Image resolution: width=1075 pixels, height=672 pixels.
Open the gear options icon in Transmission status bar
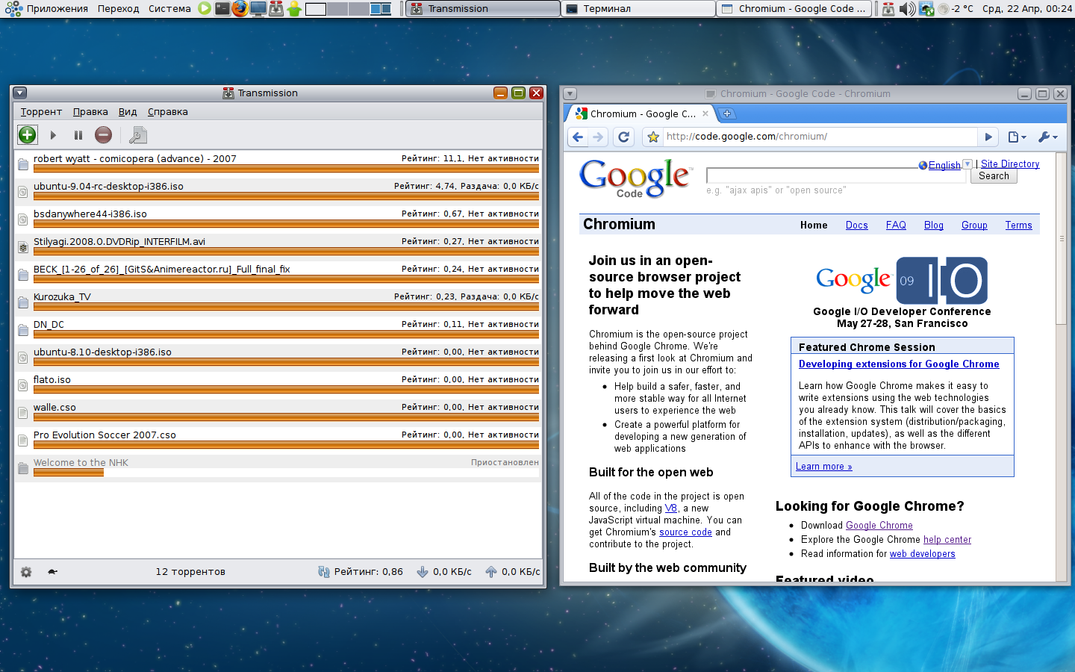(26, 572)
